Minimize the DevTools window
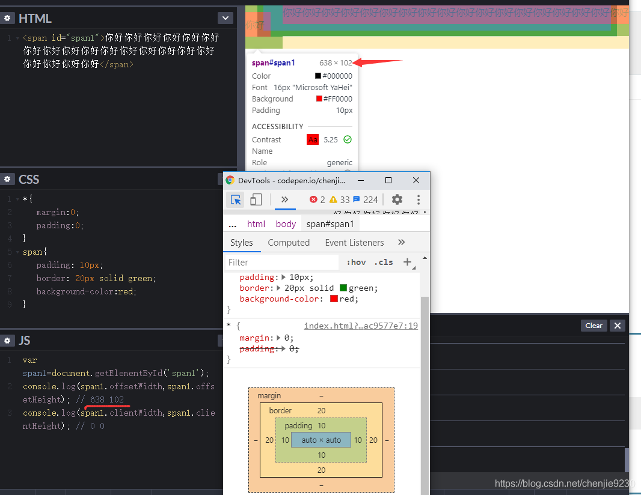The image size is (641, 495). click(x=361, y=180)
